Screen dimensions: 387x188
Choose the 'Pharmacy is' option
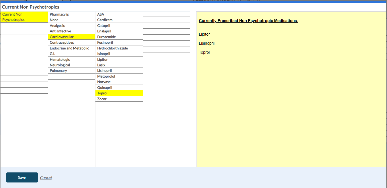click(71, 14)
